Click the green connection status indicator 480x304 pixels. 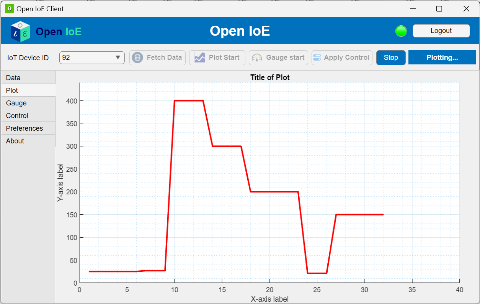pyautogui.click(x=401, y=31)
